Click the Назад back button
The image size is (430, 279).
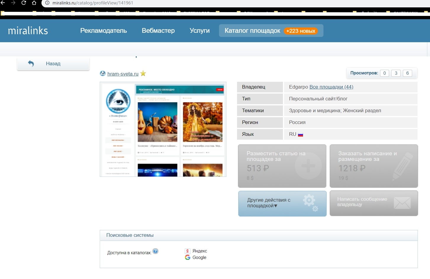53,64
